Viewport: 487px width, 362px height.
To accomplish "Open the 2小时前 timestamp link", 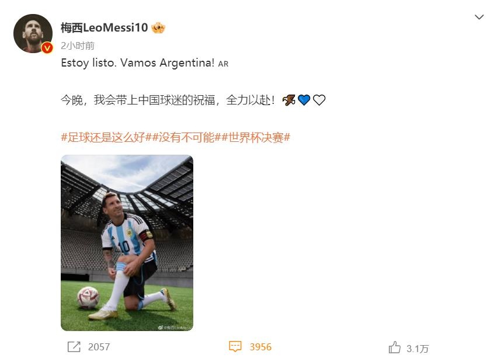I will (78, 46).
